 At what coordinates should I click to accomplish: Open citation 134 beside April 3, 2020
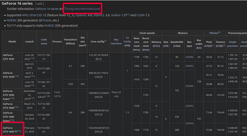(x=32, y=76)
